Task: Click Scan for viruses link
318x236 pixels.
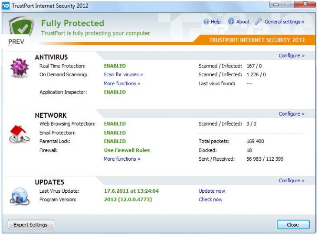Action: click(123, 74)
